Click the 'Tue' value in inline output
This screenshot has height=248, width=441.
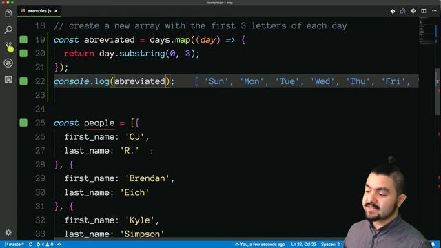click(x=287, y=81)
